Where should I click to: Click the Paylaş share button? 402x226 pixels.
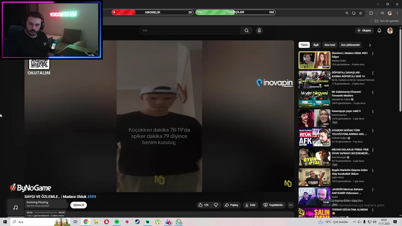(231, 205)
